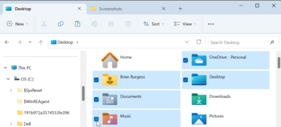This screenshot has height=127, width=281.
Task: Uncheck the Music folder checkbox
Action: click(96, 119)
